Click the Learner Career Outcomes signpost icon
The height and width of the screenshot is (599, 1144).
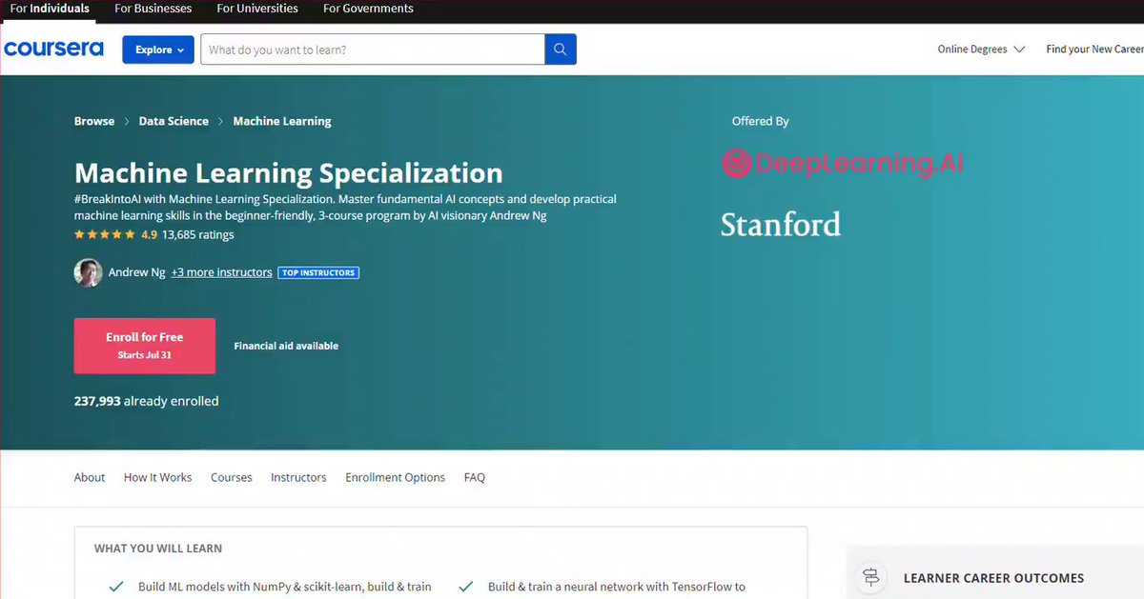pos(870,577)
